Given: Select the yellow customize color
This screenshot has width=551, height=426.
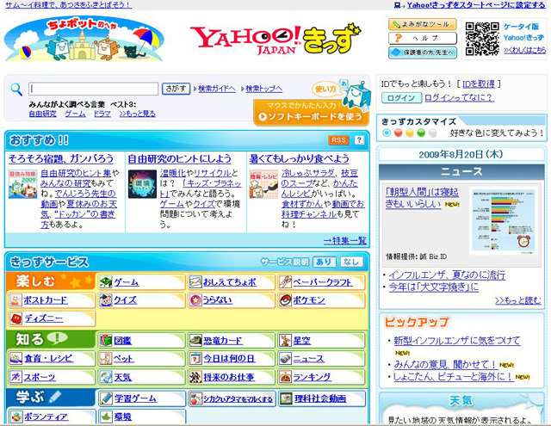Looking at the screenshot, I should pyautogui.click(x=410, y=133).
